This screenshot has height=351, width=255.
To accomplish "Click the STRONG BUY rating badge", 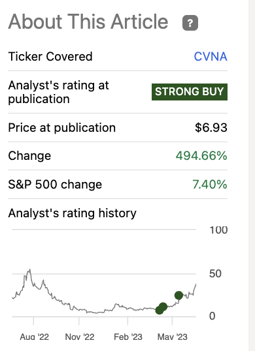I will pyautogui.click(x=190, y=92).
